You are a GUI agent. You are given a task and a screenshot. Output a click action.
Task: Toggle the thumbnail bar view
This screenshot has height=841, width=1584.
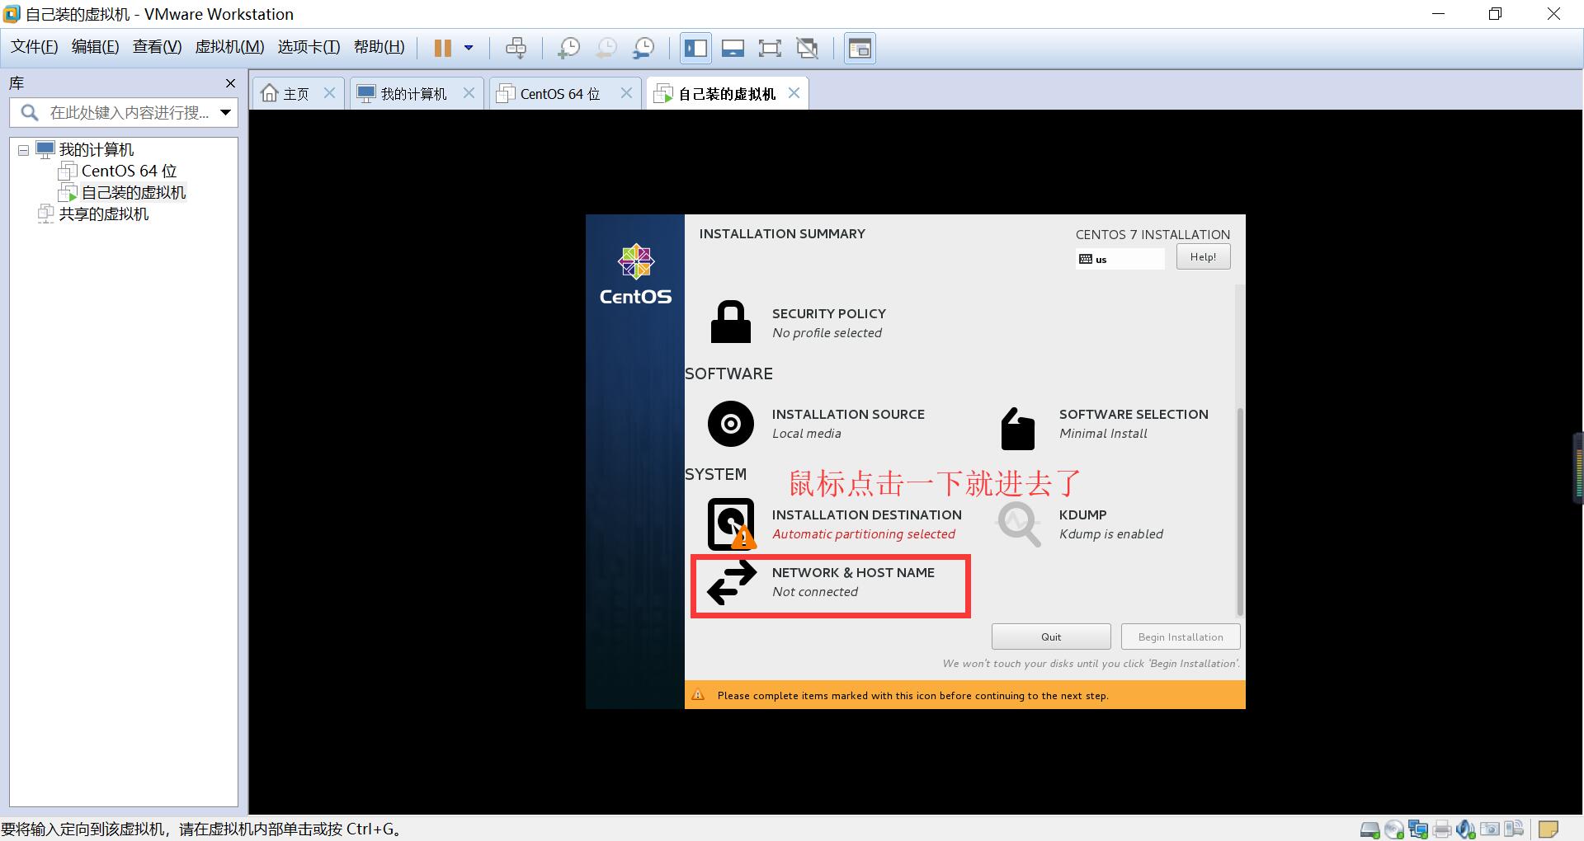tap(733, 48)
